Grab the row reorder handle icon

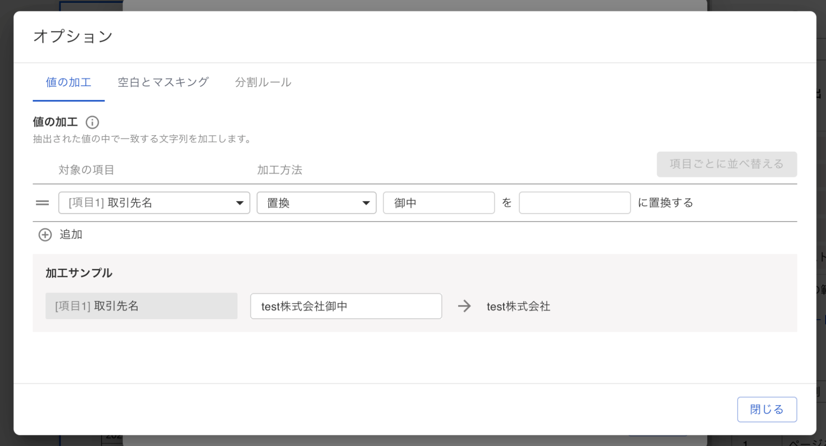click(x=42, y=203)
